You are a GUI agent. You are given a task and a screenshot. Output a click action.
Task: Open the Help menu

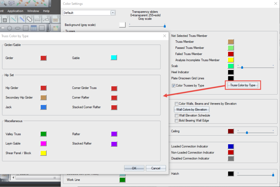pyautogui.click(x=46, y=11)
